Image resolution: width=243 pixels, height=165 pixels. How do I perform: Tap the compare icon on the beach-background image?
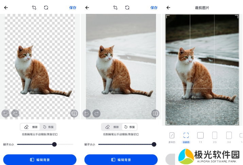click(x=155, y=113)
